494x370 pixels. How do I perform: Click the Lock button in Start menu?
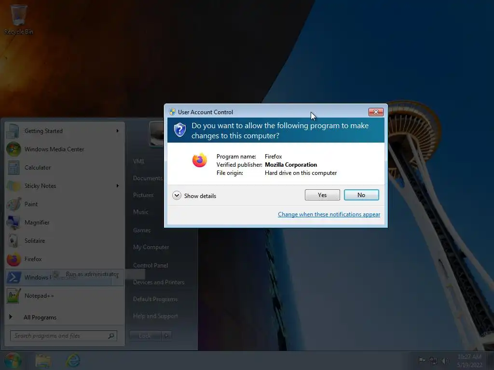145,336
